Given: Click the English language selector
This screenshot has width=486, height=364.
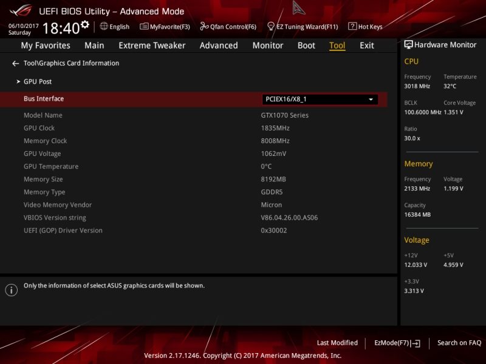Looking at the screenshot, I should (115, 27).
